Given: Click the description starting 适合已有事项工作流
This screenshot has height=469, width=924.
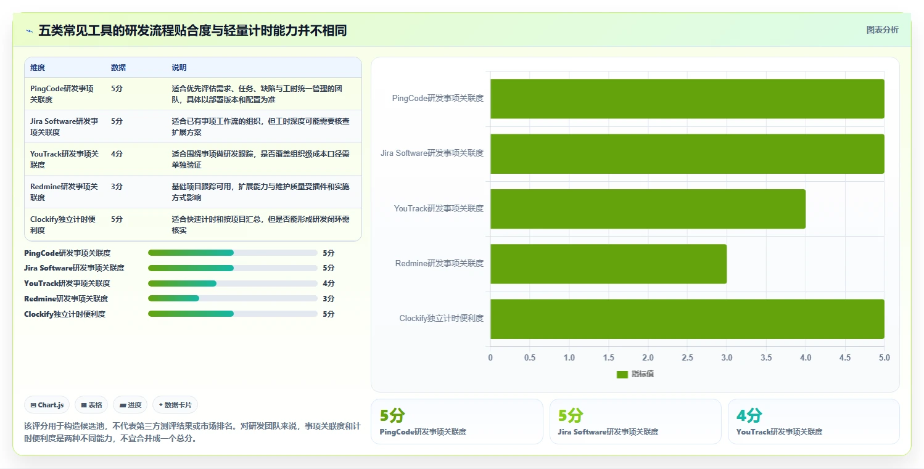Looking at the screenshot, I should click(x=261, y=126).
